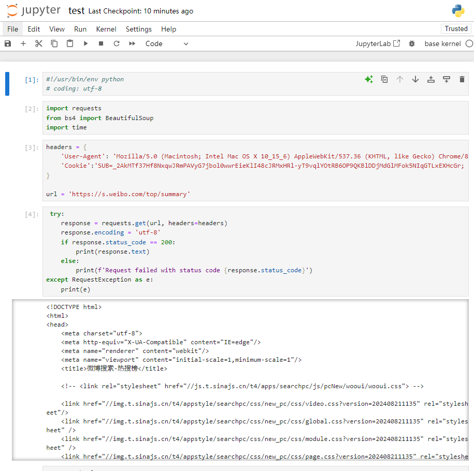474x471 pixels.
Task: Click the kernel status circle indicator
Action: point(469,43)
